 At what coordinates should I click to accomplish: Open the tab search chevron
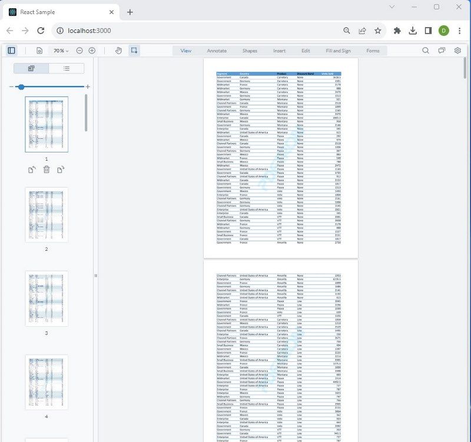tap(392, 6)
